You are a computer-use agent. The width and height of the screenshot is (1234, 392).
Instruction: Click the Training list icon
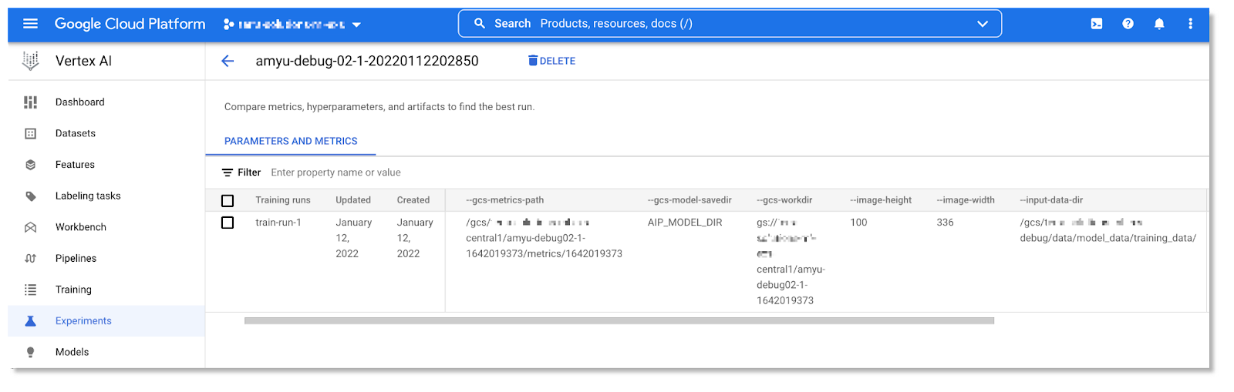[30, 290]
